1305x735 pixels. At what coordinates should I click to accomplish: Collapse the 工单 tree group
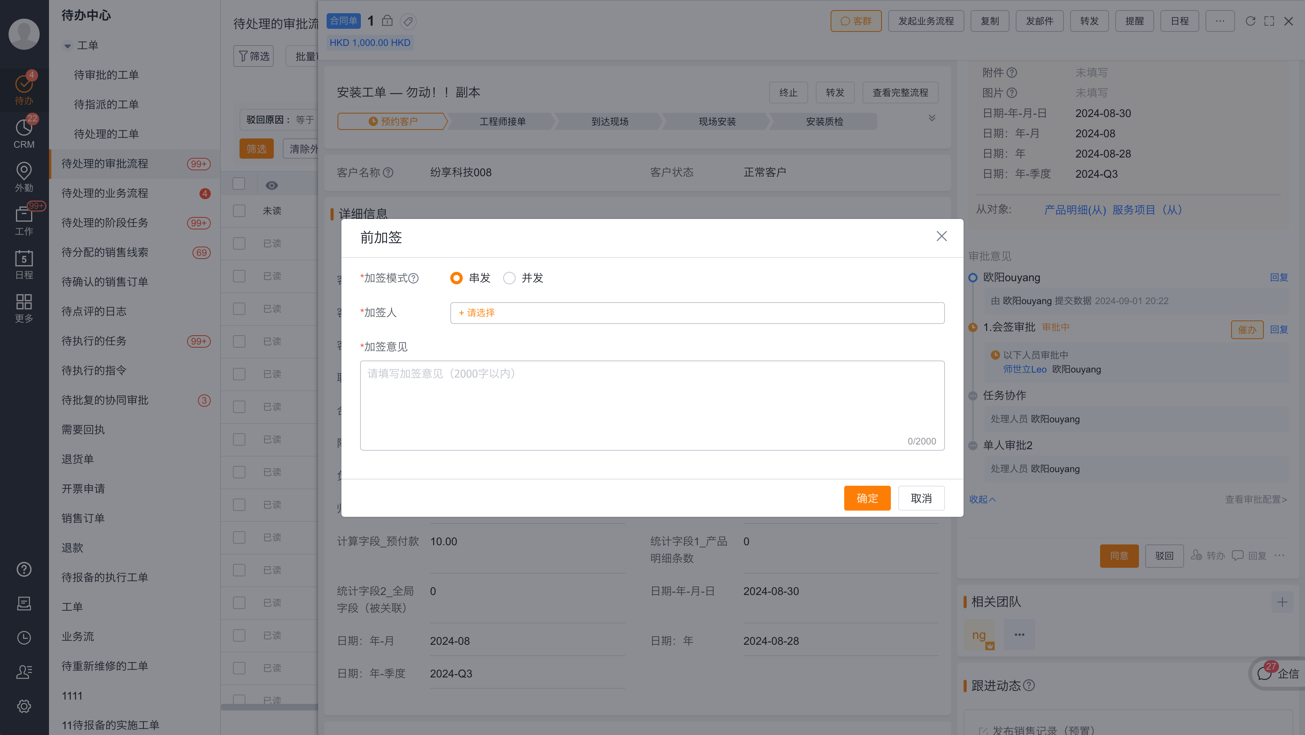[67, 46]
